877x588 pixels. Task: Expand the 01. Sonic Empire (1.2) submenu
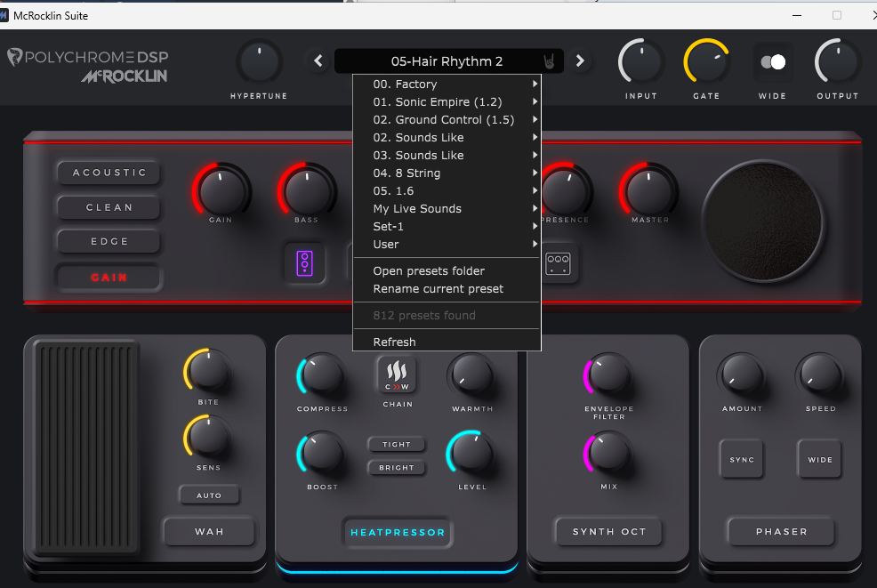(x=447, y=101)
